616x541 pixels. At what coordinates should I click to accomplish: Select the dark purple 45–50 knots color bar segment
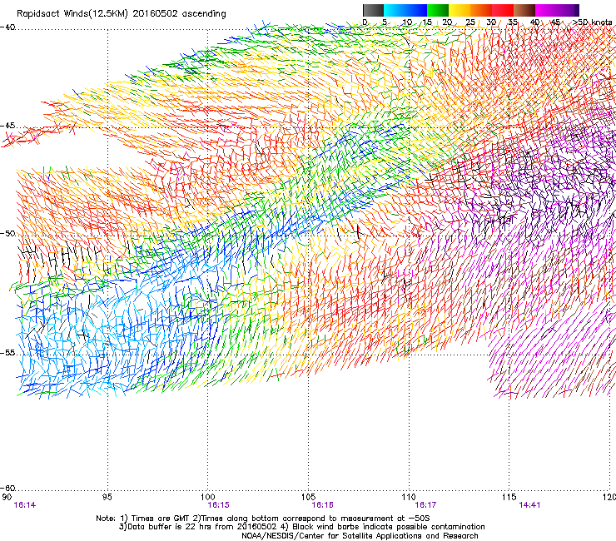568,10
